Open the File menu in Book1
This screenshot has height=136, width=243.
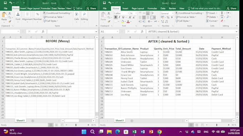(6, 9)
